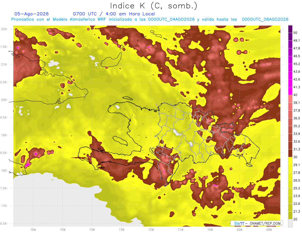Viewport: 302px width, 233px height.
Task: Click legend value '40'
Action: (295, 95)
